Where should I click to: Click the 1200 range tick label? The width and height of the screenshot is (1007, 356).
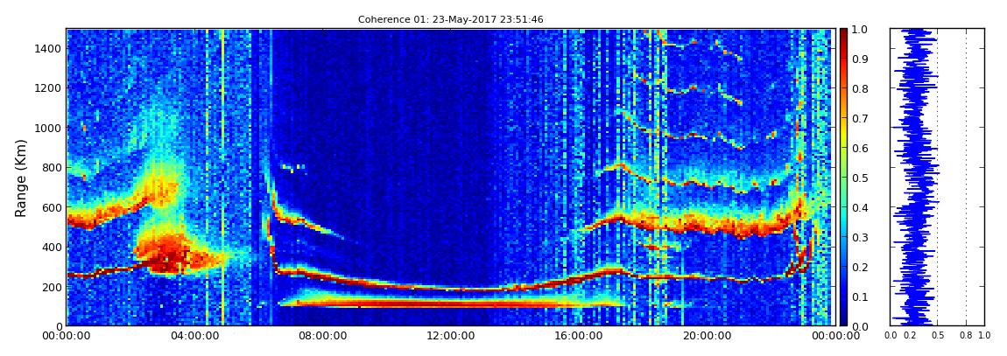pos(47,87)
